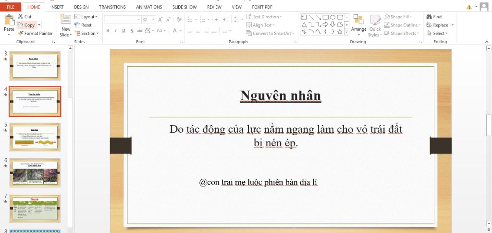Activate the Format Painter brush

[x=35, y=33]
